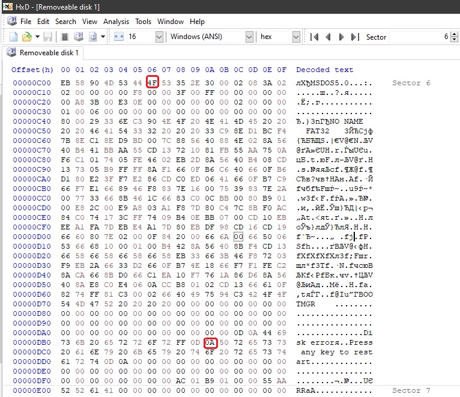Click the Open file folder icon
Viewport: 460px width, 397px height.
pos(27,37)
